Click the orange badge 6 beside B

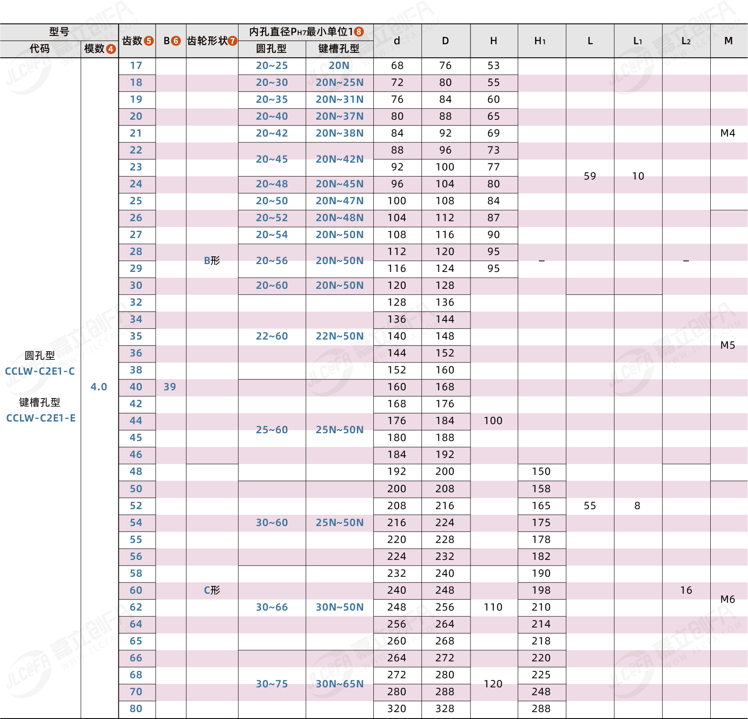[x=176, y=41]
